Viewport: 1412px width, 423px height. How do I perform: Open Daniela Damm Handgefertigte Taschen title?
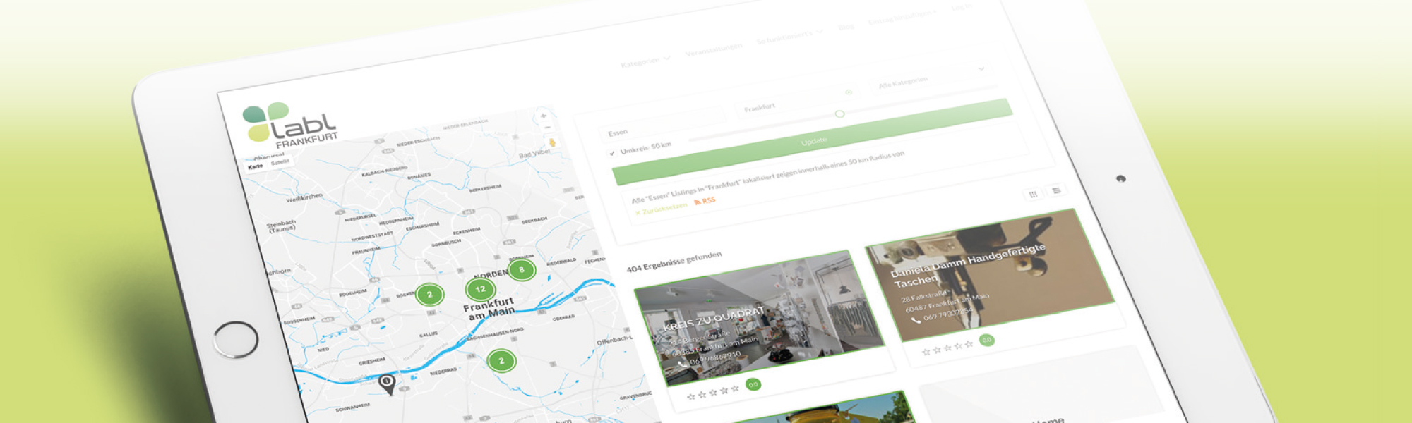(967, 265)
